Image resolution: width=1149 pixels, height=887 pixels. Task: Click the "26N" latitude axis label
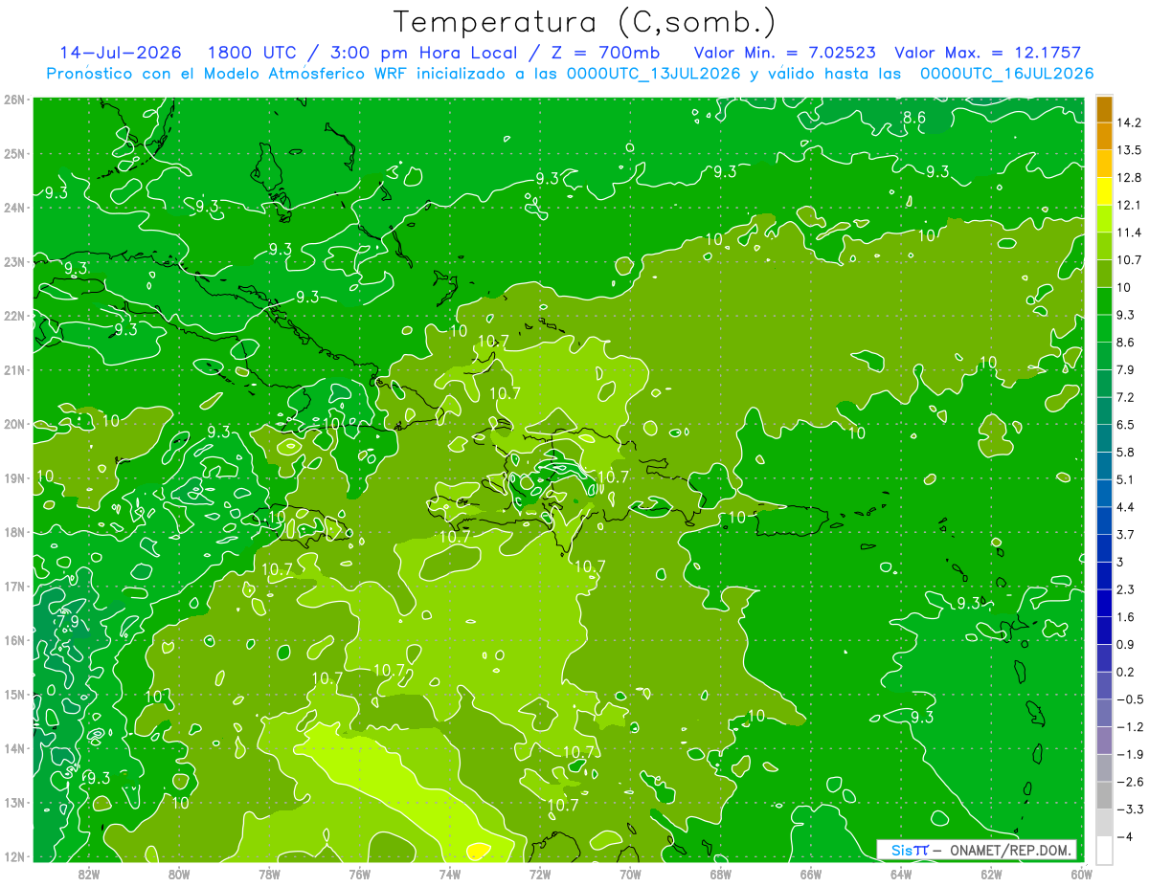coord(13,99)
